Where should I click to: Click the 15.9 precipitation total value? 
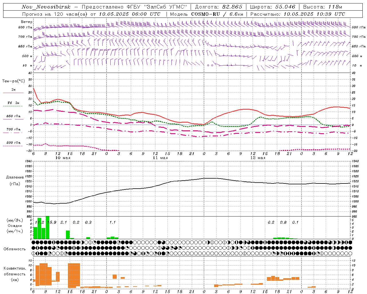click(52, 222)
